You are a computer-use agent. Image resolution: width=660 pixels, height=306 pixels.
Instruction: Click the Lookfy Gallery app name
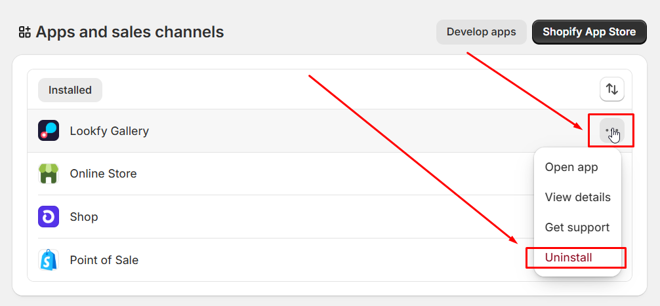pos(110,131)
